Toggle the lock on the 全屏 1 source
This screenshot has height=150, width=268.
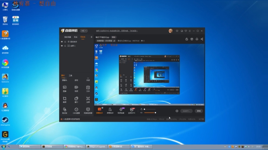(x=65, y=46)
